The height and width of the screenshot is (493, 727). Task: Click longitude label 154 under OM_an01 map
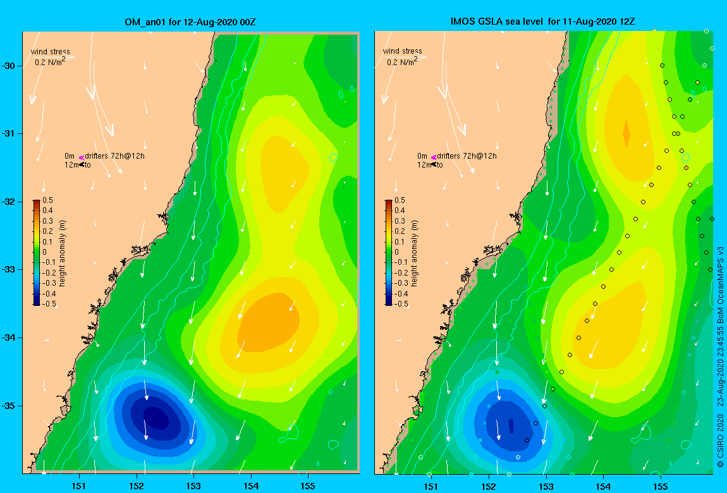pyautogui.click(x=251, y=486)
